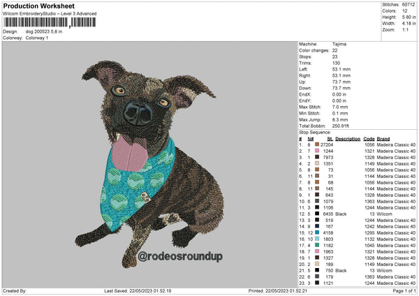This screenshot has height=296, width=419.
Task: Click the Height value '5.80 in'
Action: [409, 17]
